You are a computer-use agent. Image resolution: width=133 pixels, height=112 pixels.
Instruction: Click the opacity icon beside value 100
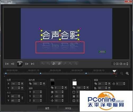30,84
